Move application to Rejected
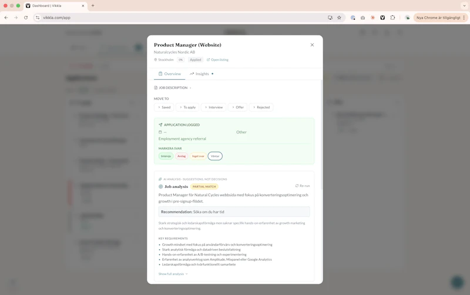This screenshot has height=295, width=470. [x=261, y=108]
